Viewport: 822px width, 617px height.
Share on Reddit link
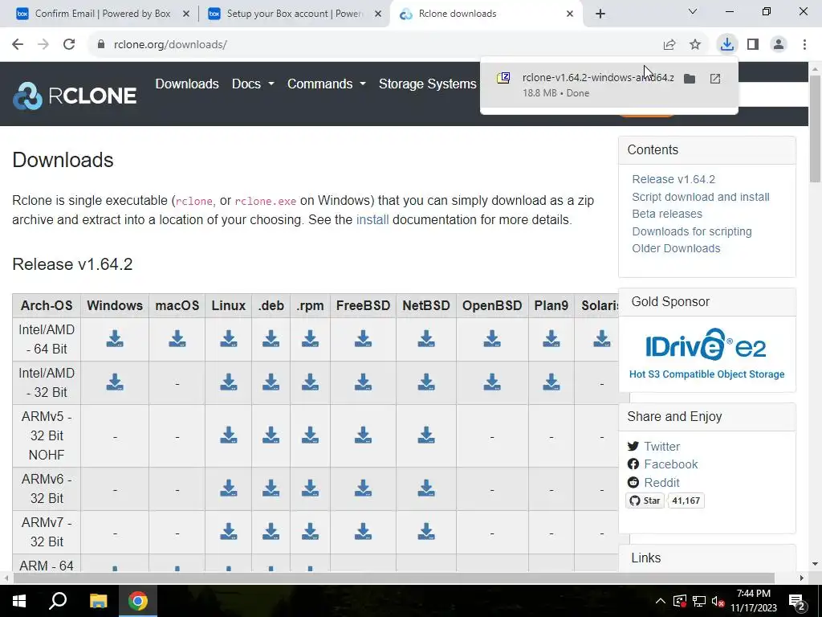(661, 483)
